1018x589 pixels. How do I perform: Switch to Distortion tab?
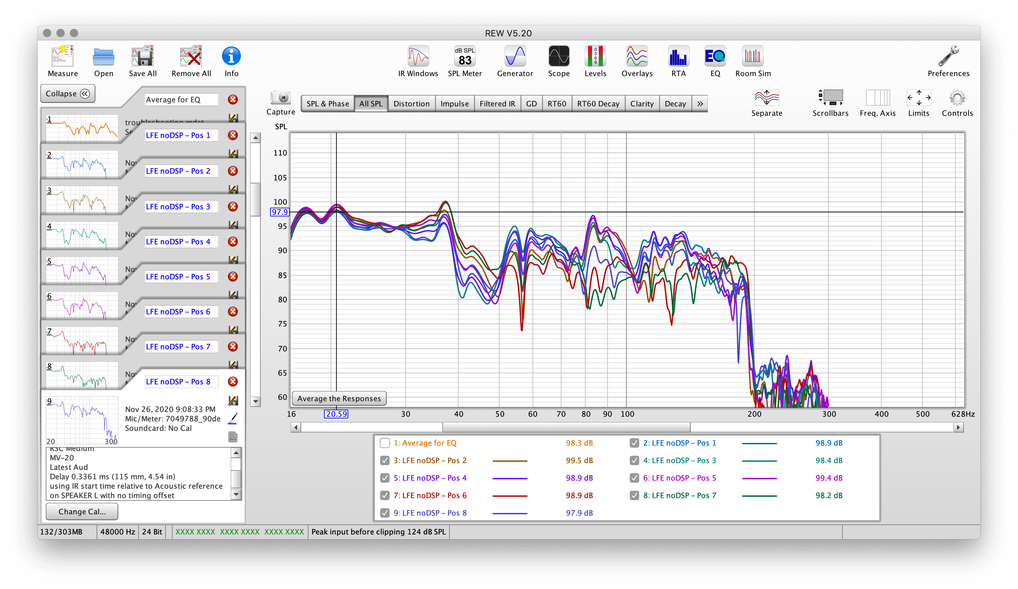click(x=411, y=104)
